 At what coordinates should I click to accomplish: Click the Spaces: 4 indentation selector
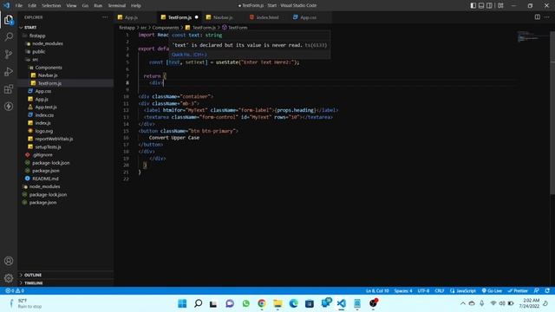pos(403,291)
